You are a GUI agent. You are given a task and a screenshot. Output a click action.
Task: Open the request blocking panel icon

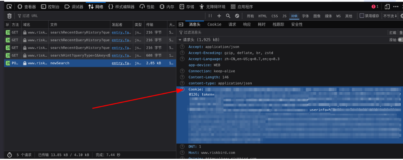point(237,16)
